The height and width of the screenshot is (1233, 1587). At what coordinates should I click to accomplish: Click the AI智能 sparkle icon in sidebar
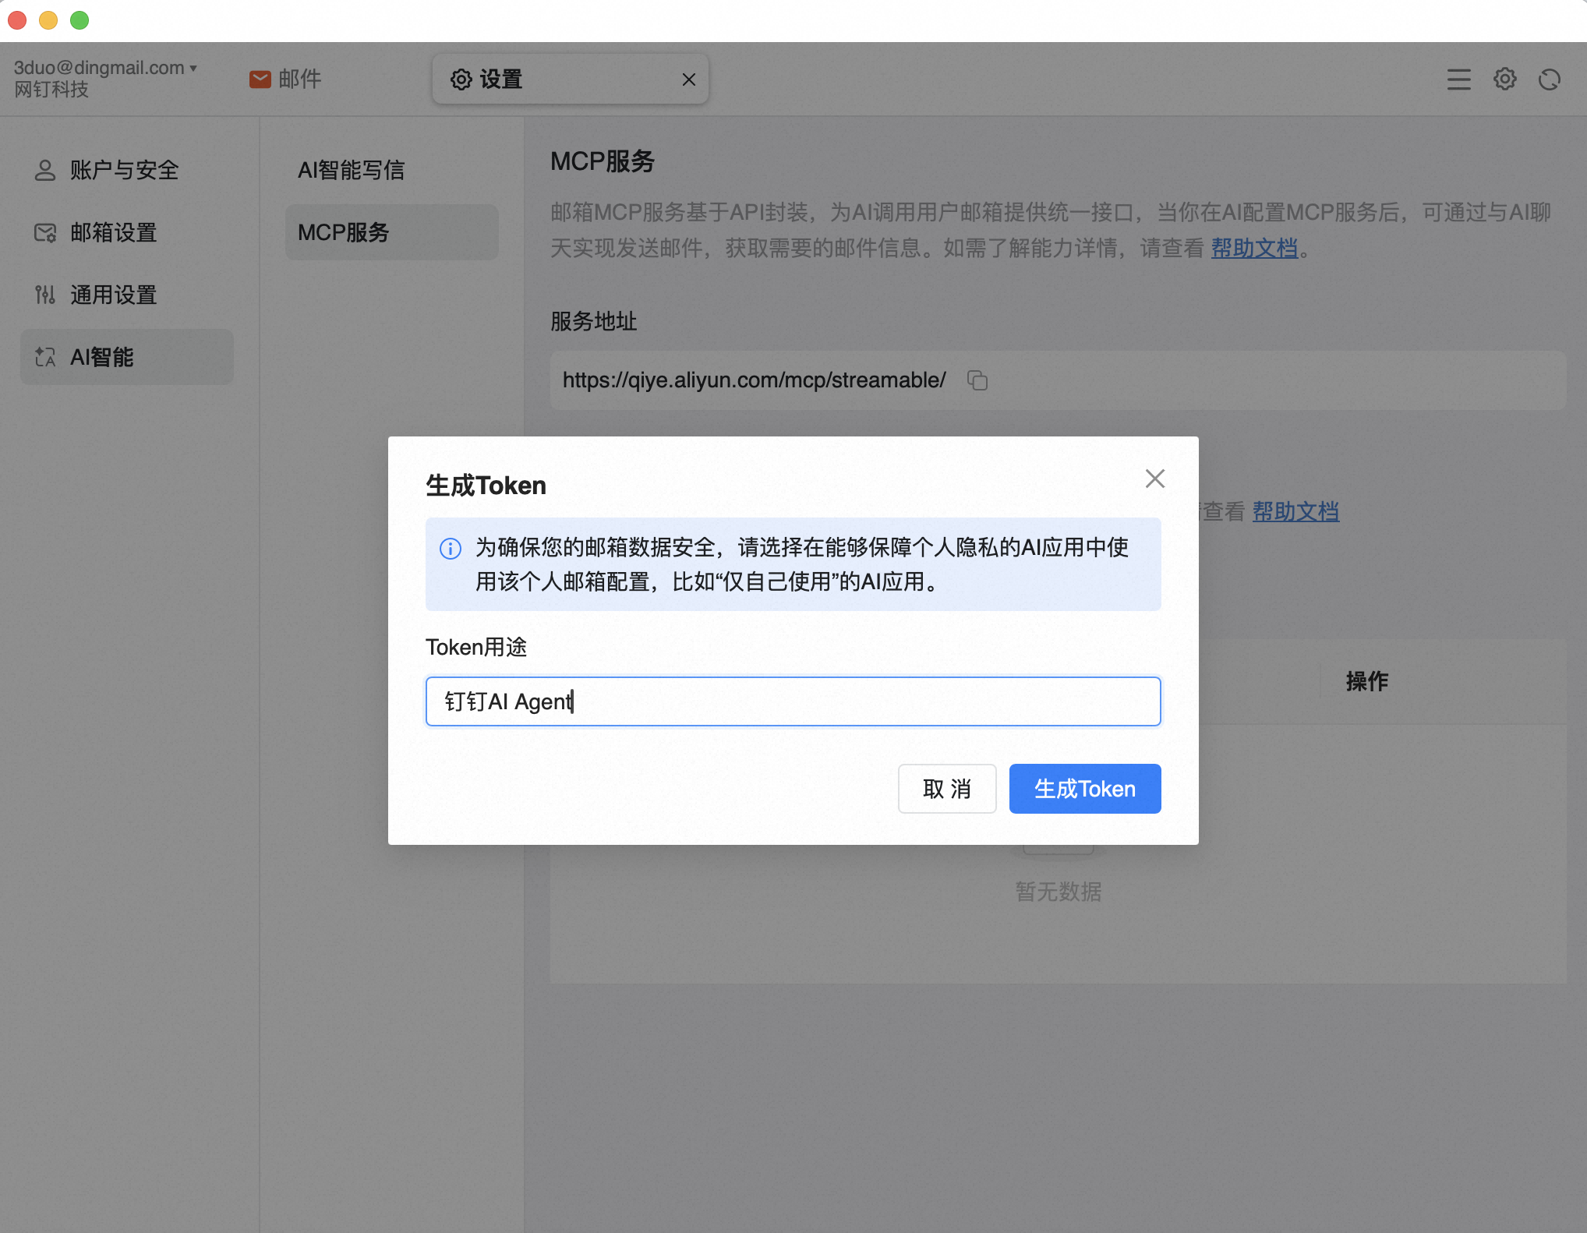pos(45,357)
